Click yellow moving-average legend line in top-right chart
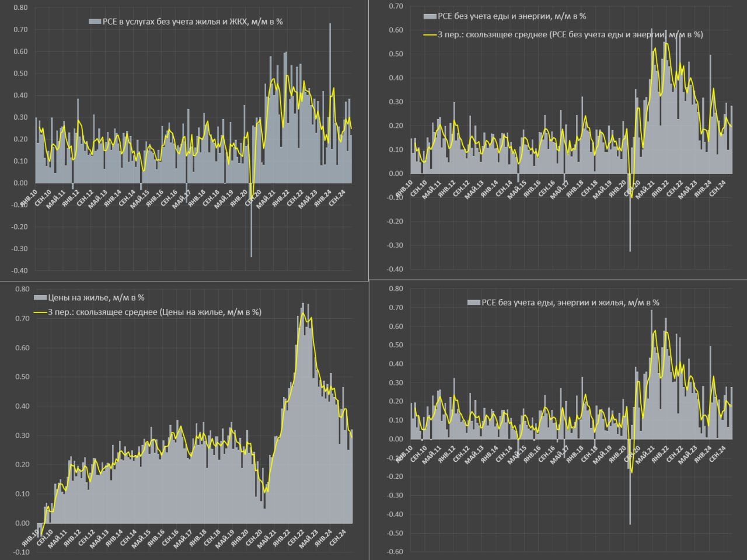747x560 pixels. click(x=430, y=34)
